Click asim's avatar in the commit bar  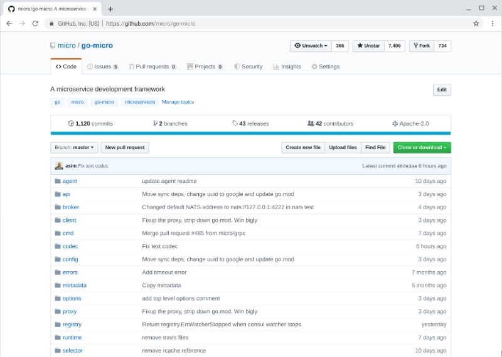click(59, 165)
